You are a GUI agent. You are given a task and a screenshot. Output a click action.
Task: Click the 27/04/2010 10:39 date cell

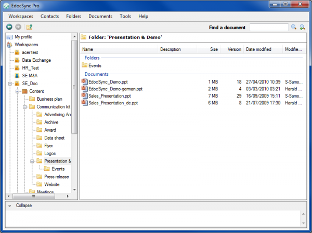click(x=263, y=82)
